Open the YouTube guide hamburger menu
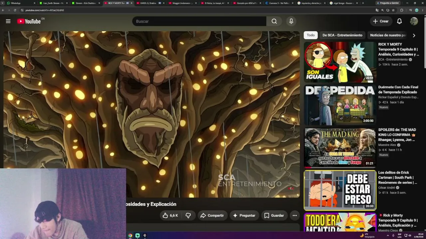Image resolution: width=426 pixels, height=239 pixels. (8, 21)
